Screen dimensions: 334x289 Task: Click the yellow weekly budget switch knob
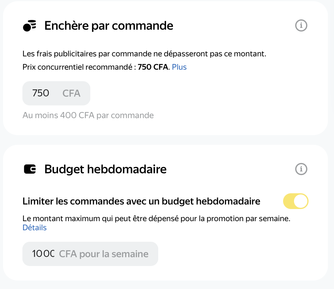301,201
